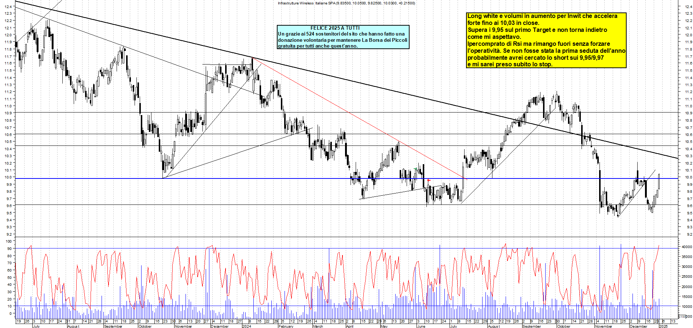Click the line 'Long white e volumi in aumento'
The width and height of the screenshot is (693, 328).
coord(542,16)
